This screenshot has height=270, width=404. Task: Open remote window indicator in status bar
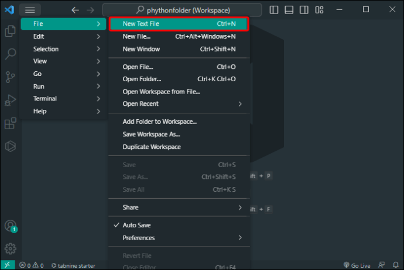8,265
